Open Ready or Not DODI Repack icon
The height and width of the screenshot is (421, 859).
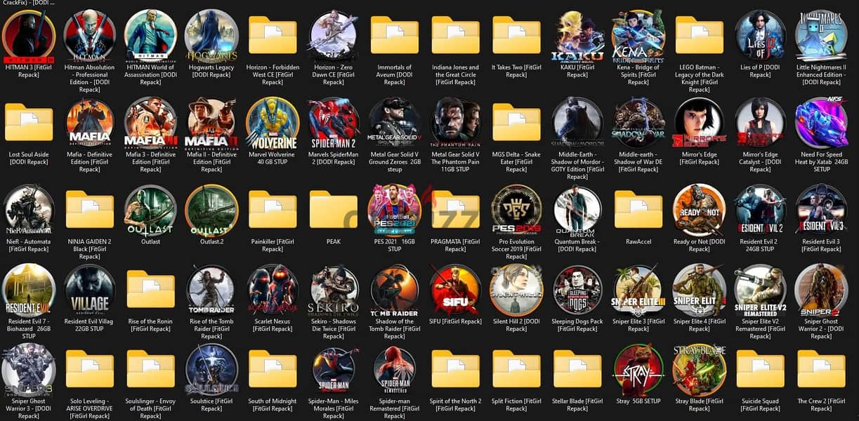click(x=700, y=210)
